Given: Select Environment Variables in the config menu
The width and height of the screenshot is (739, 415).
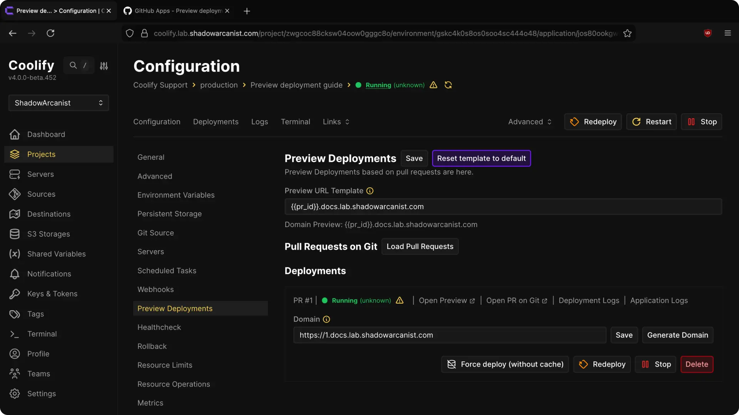Looking at the screenshot, I should point(176,195).
